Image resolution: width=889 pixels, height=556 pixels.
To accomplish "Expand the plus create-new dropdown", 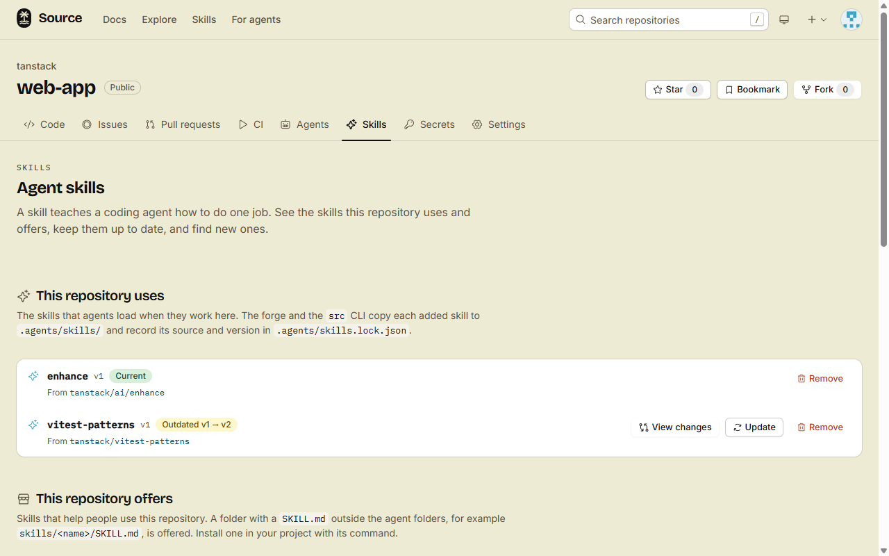I will point(816,20).
